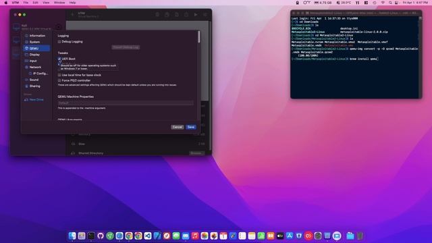Open the System settings section

point(36,42)
